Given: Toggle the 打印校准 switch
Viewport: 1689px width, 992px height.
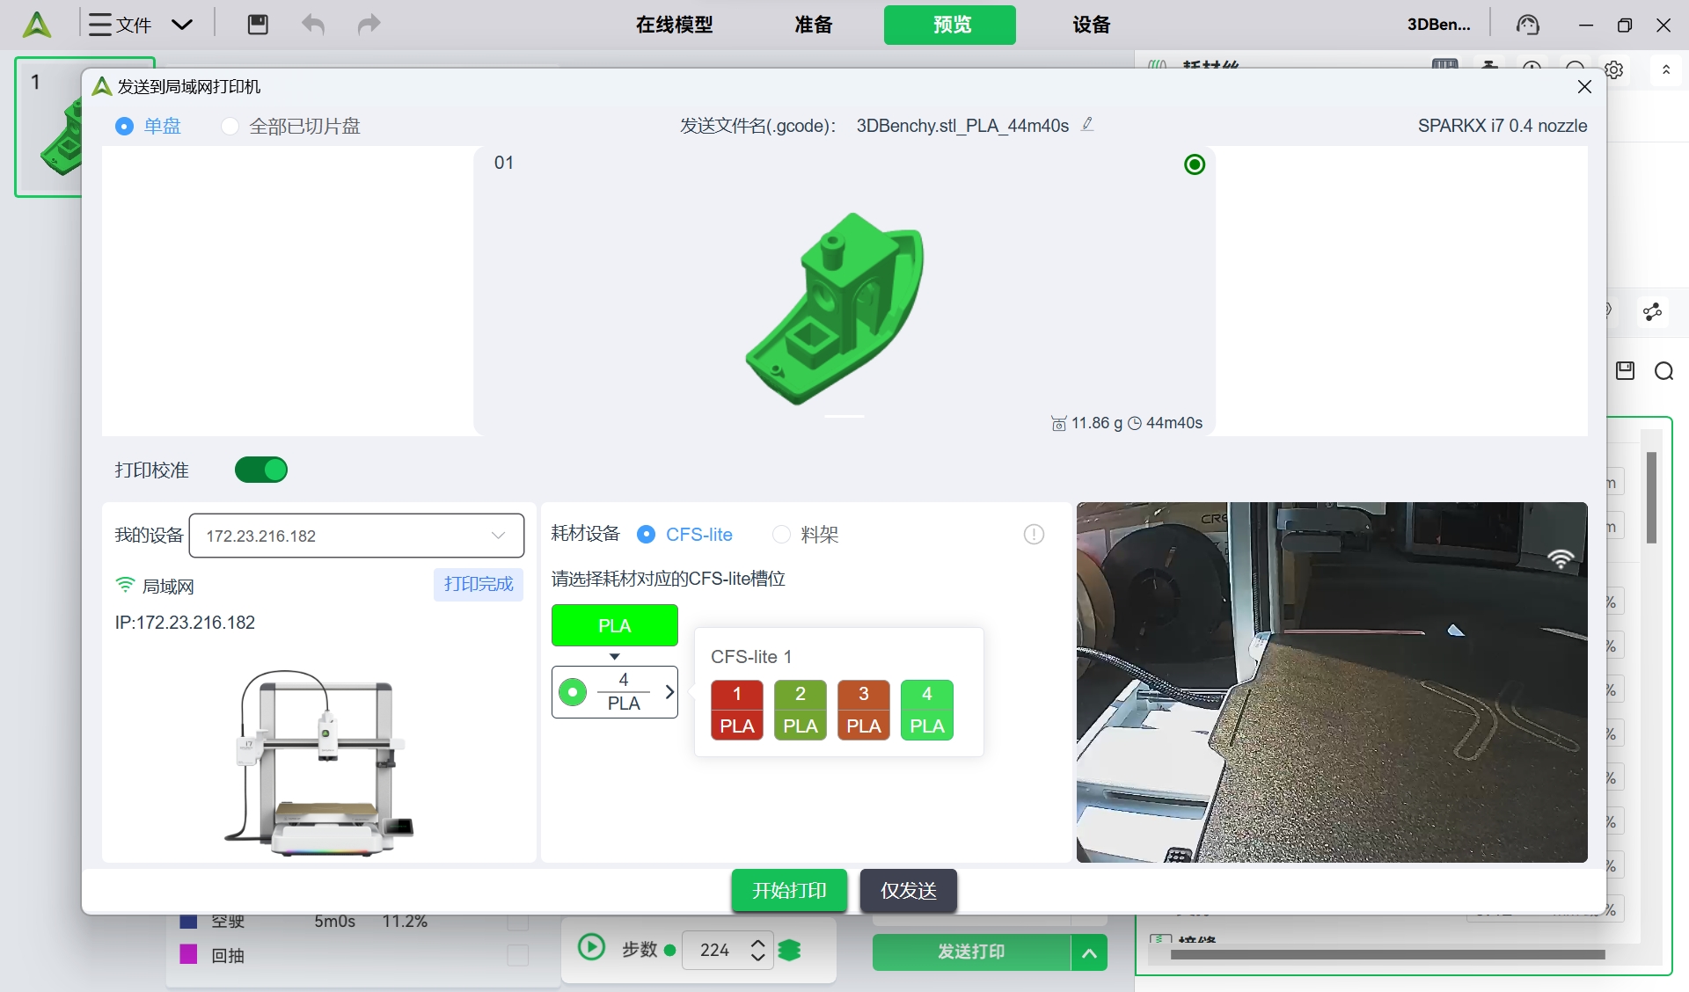Looking at the screenshot, I should click(261, 470).
